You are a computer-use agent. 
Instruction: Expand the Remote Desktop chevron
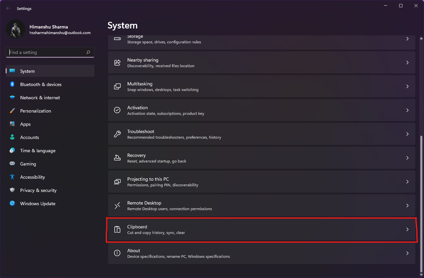(x=407, y=206)
